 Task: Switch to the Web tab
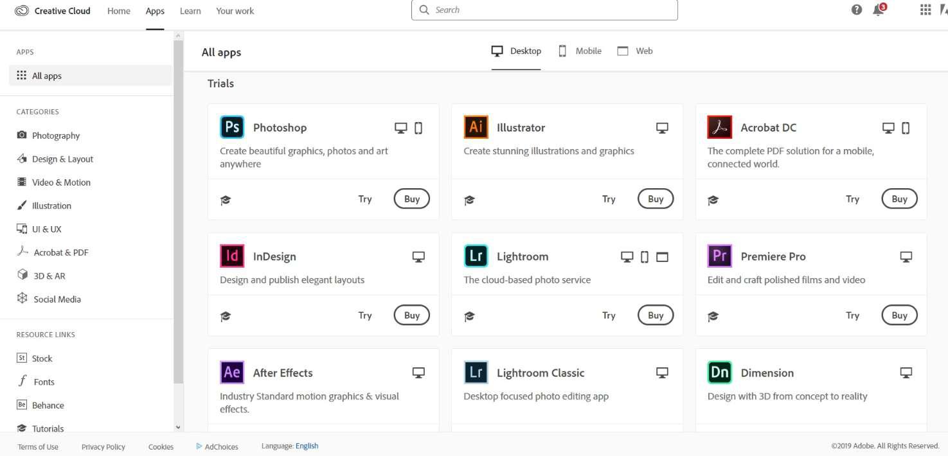tap(635, 51)
